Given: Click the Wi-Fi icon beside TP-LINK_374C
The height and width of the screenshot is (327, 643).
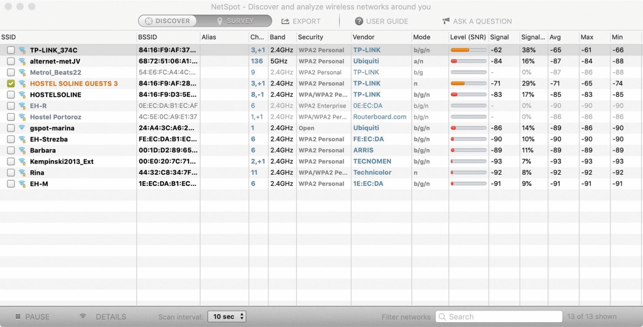Looking at the screenshot, I should click(22, 50).
